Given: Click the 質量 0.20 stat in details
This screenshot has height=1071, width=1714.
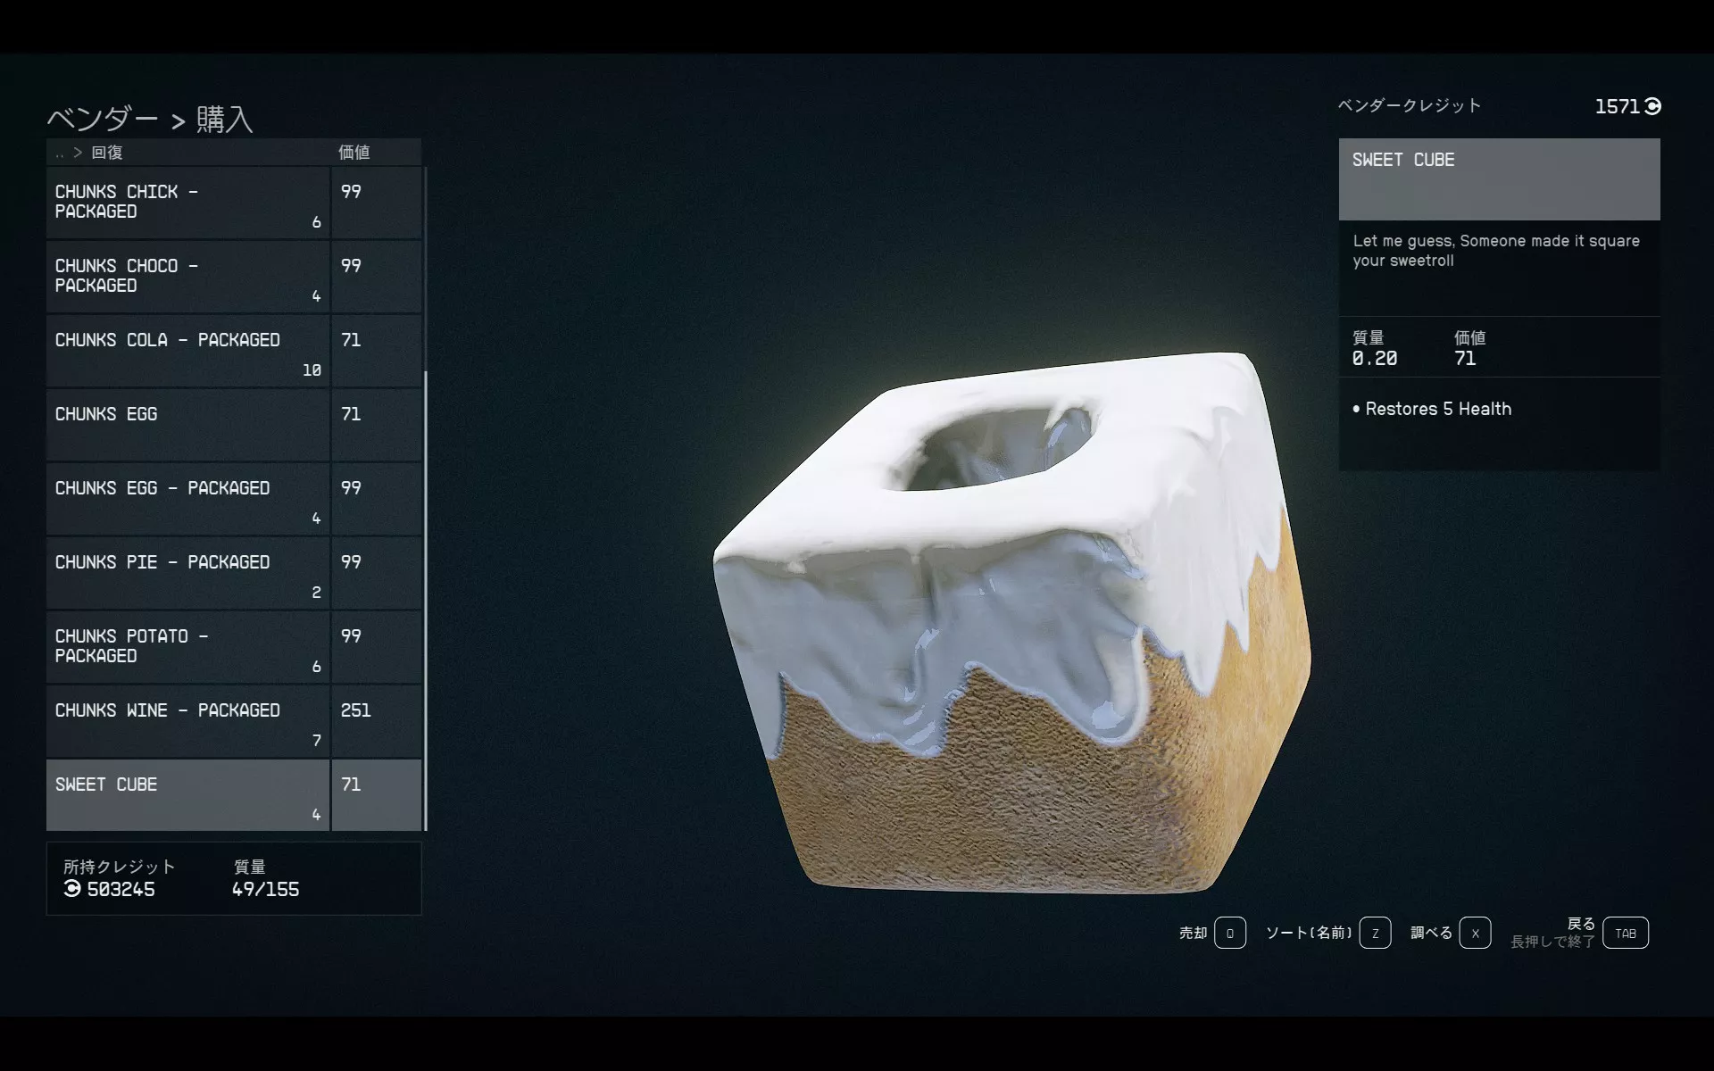Looking at the screenshot, I should [x=1375, y=348].
